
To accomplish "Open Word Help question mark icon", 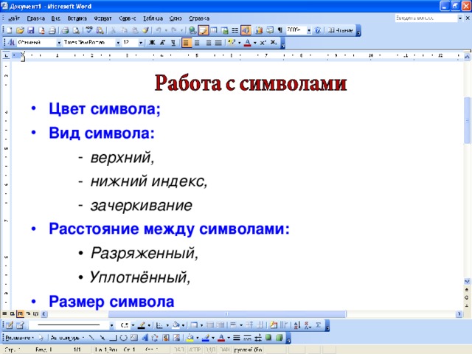I will (x=318, y=30).
